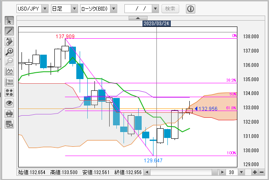Print the chart with printer icon
Image resolution: width=269 pixels, height=180 pixels.
pyautogui.click(x=9, y=114)
